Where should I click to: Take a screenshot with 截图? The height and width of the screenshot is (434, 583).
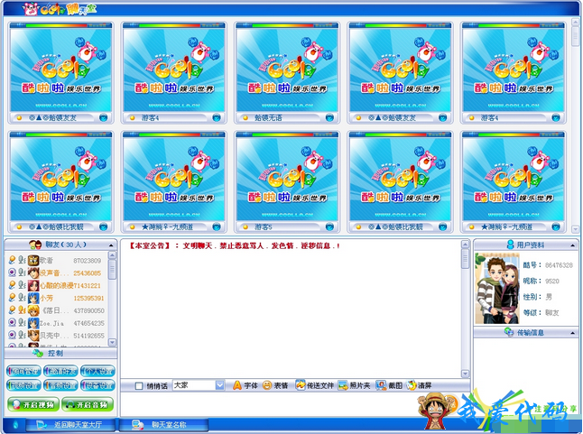pyautogui.click(x=389, y=385)
